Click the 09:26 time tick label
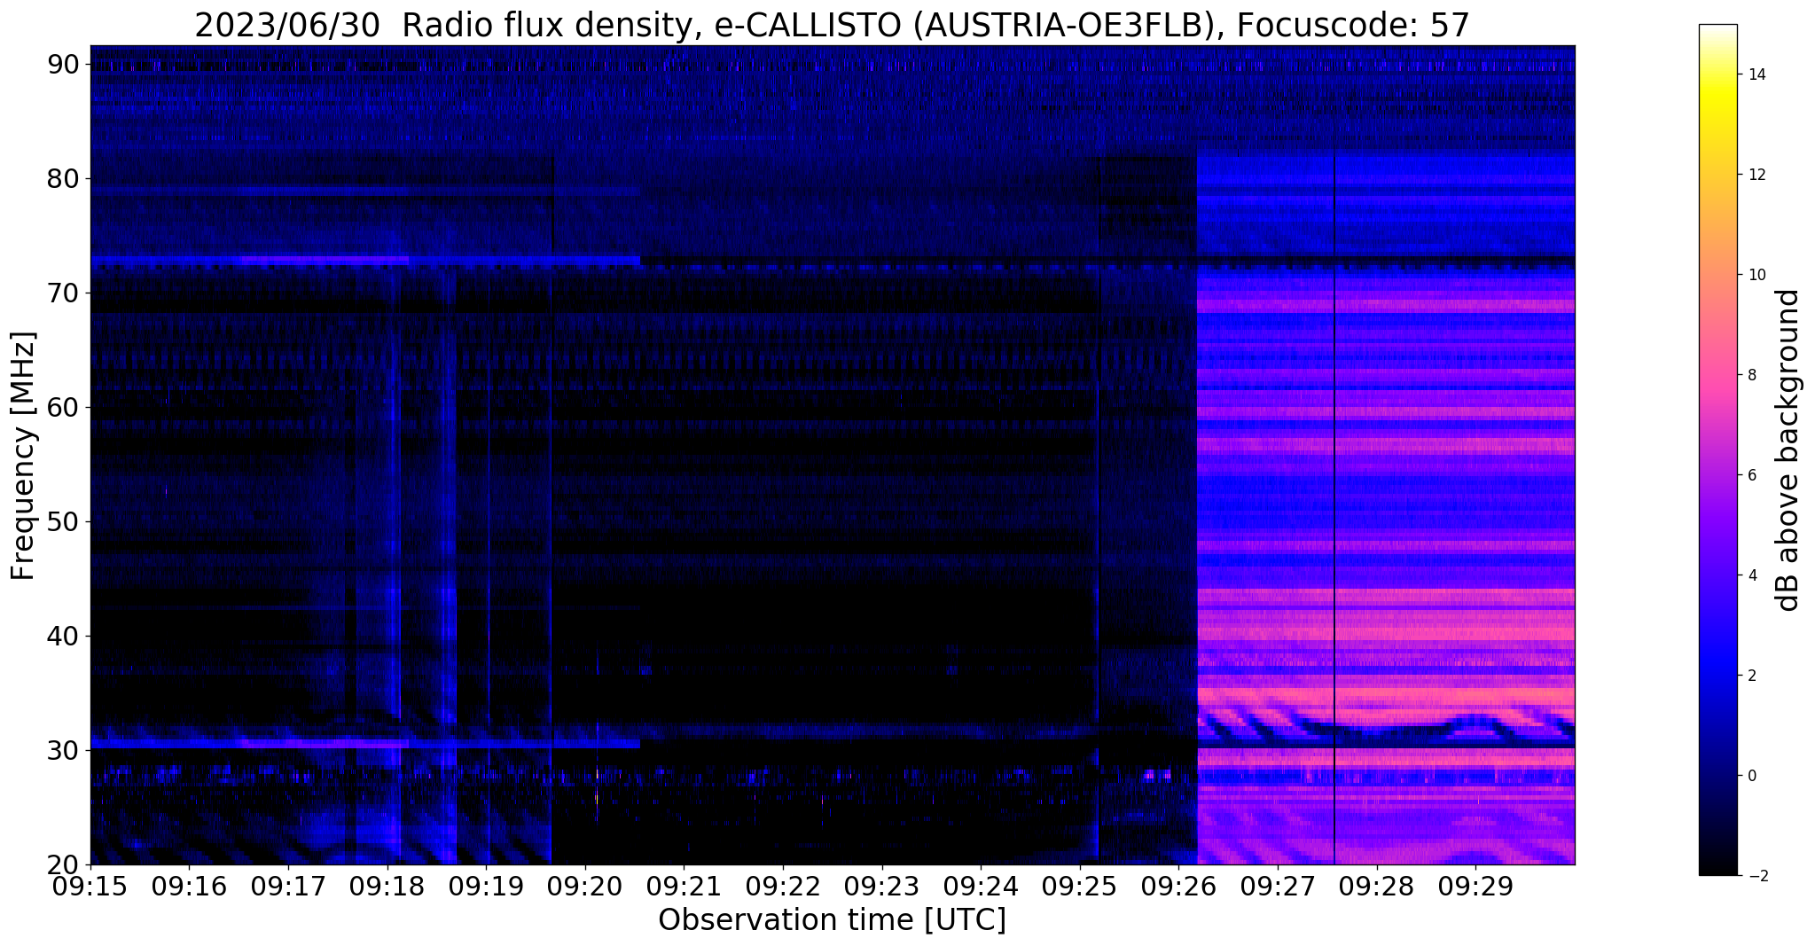The height and width of the screenshot is (946, 1815). pyautogui.click(x=1178, y=885)
